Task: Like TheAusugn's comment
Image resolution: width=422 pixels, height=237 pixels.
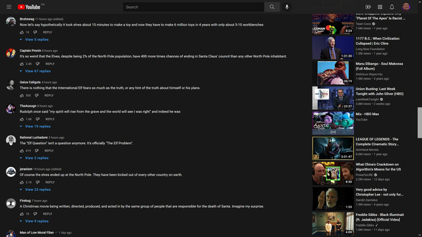Action: pos(22,119)
